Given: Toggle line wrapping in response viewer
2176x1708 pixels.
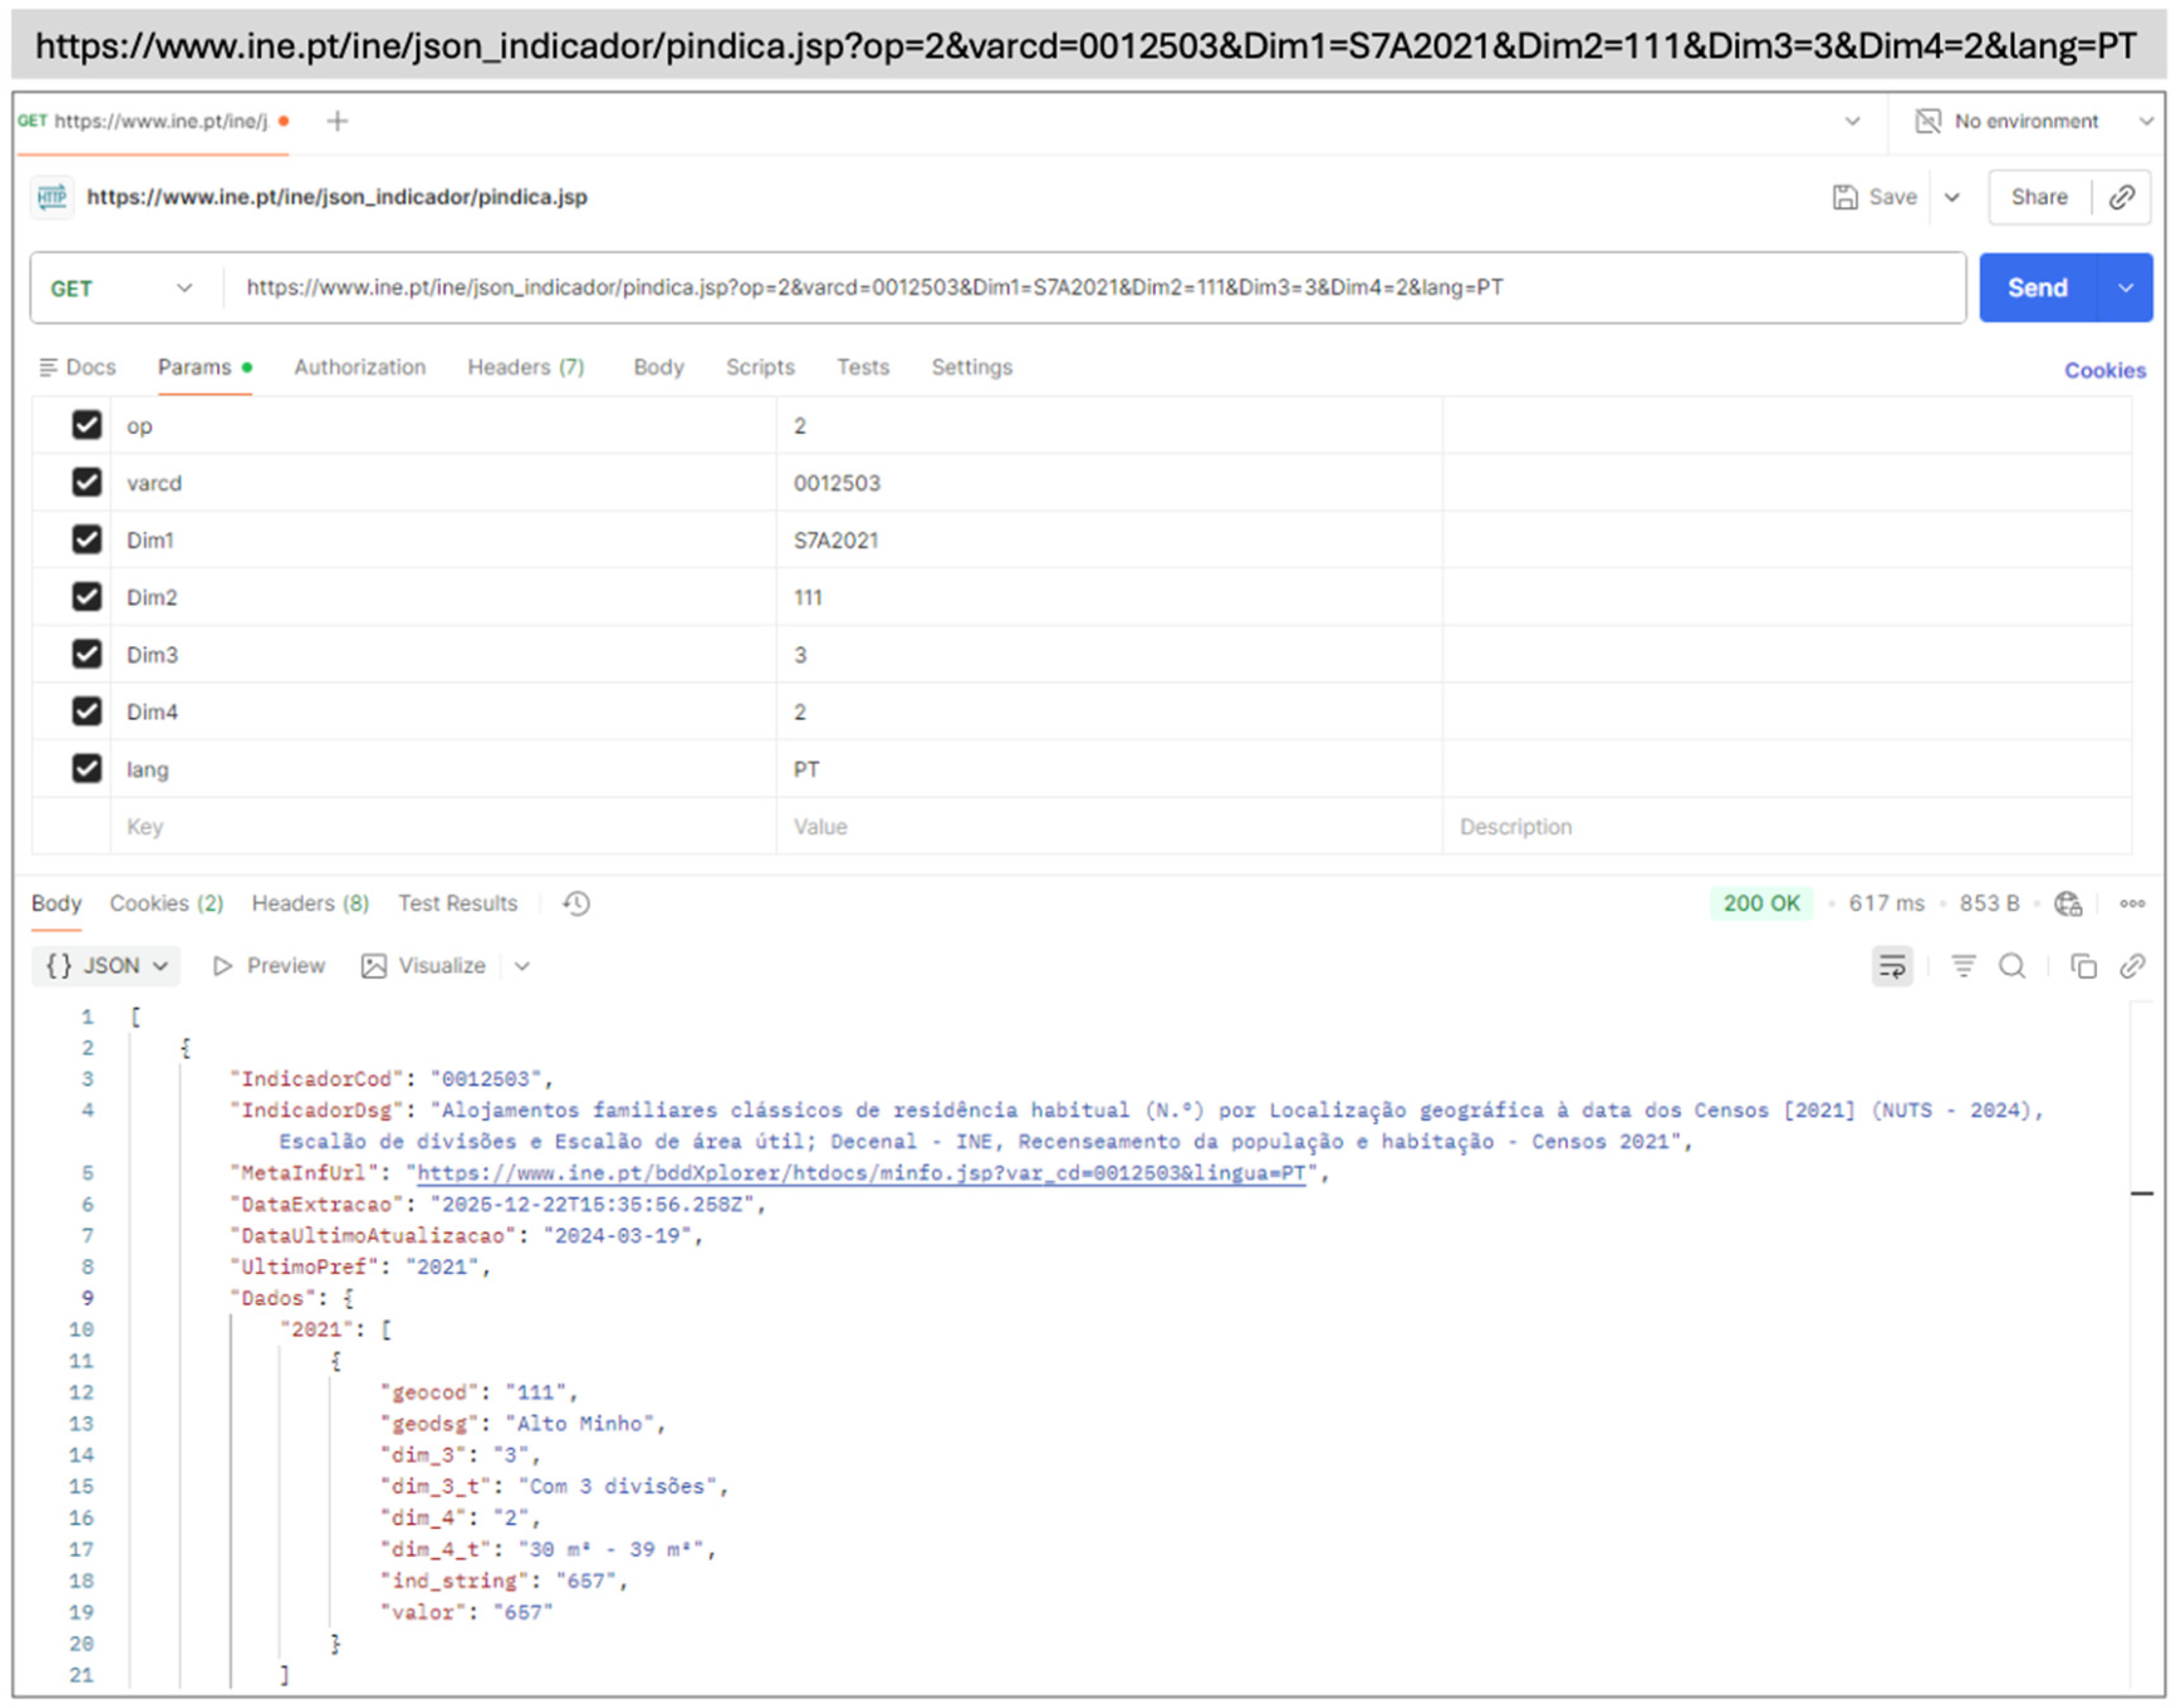Looking at the screenshot, I should (x=1892, y=966).
